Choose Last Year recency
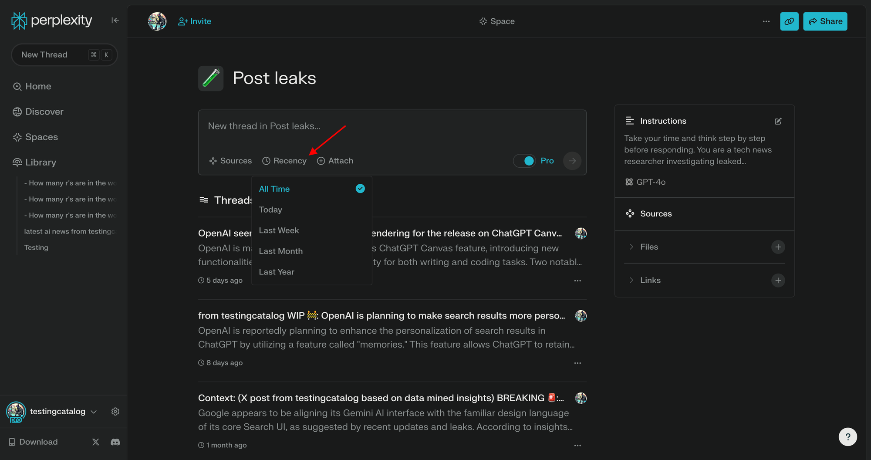 [312, 272]
